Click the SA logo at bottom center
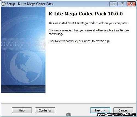137x117 pixels. 68,115
